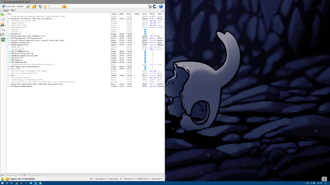Open the blue help question mark icon
Image resolution: width=330 pixels, height=185 pixels.
coord(161,7)
